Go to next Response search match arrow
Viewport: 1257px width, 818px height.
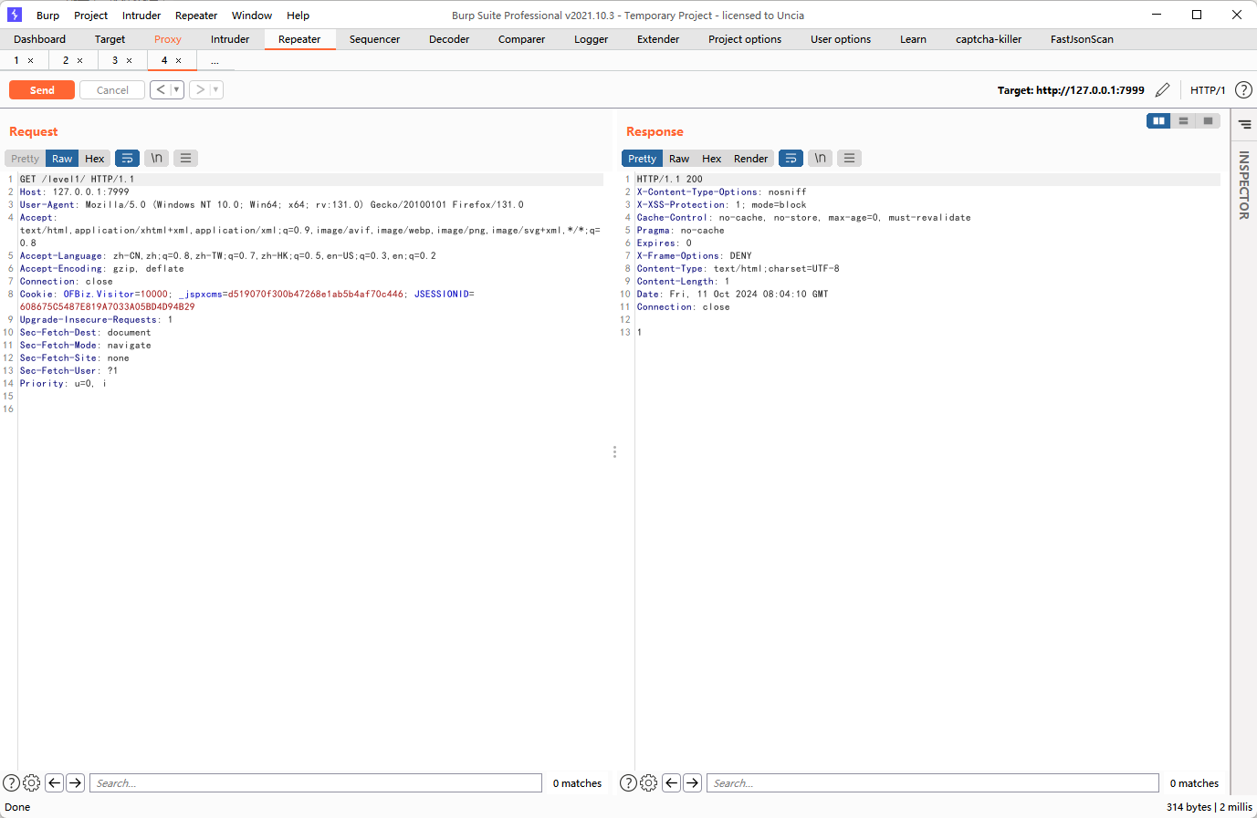point(692,782)
